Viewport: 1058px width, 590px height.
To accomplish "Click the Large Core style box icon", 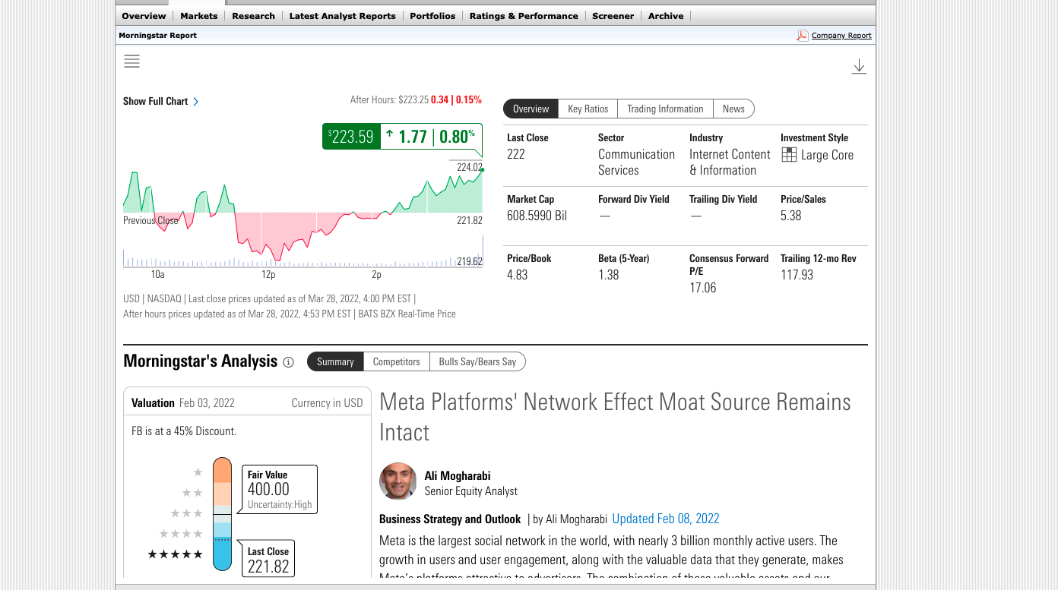I will tap(789, 155).
